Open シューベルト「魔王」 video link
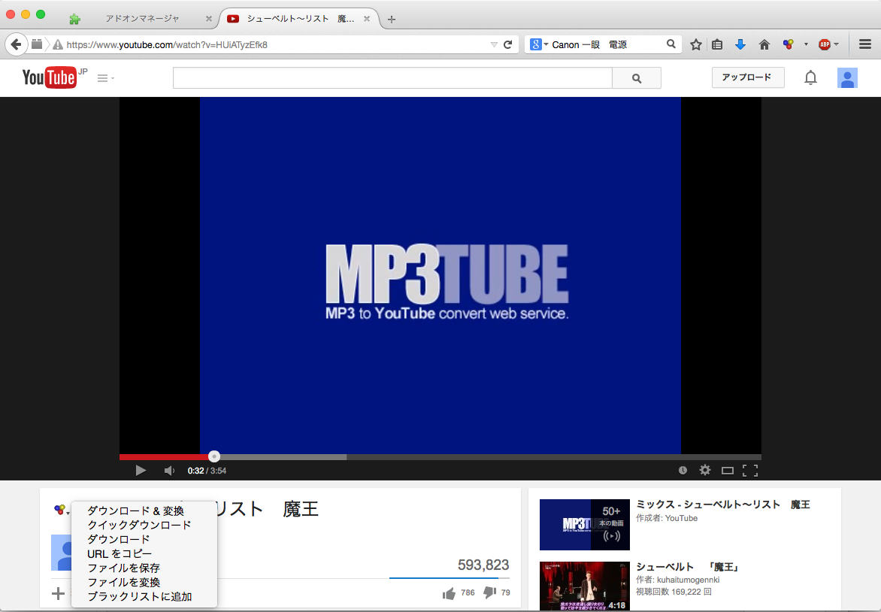Image resolution: width=881 pixels, height=612 pixels. tap(688, 567)
